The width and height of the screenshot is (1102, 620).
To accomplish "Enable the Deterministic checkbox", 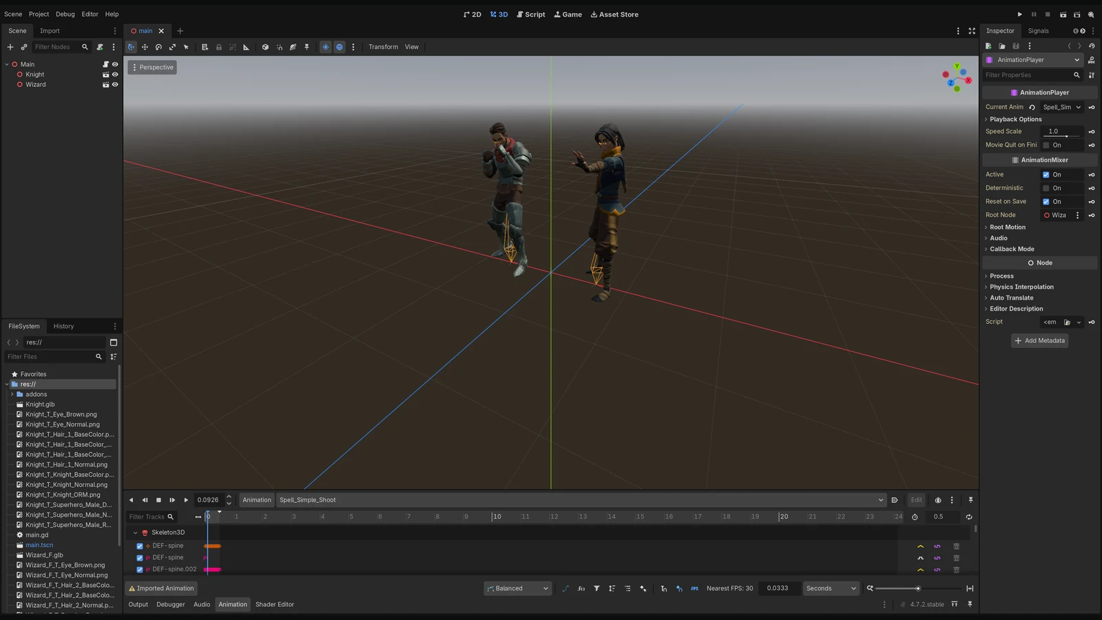I will [1046, 188].
